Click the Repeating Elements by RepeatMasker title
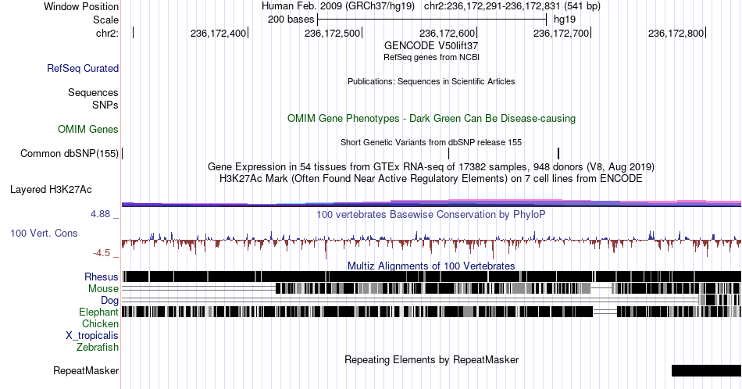Screen dimensions: 742x389 pyautogui.click(x=431, y=359)
